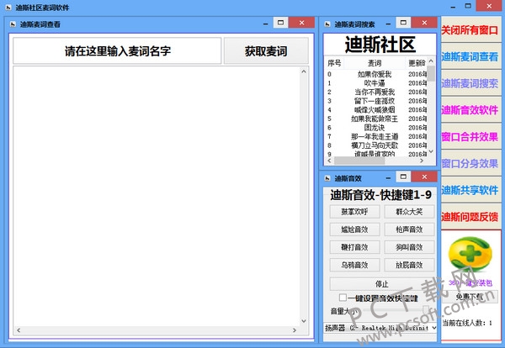Screen dimensions: 505x348
Task: Play the 群众大笑 sound effect
Action: [409, 212]
